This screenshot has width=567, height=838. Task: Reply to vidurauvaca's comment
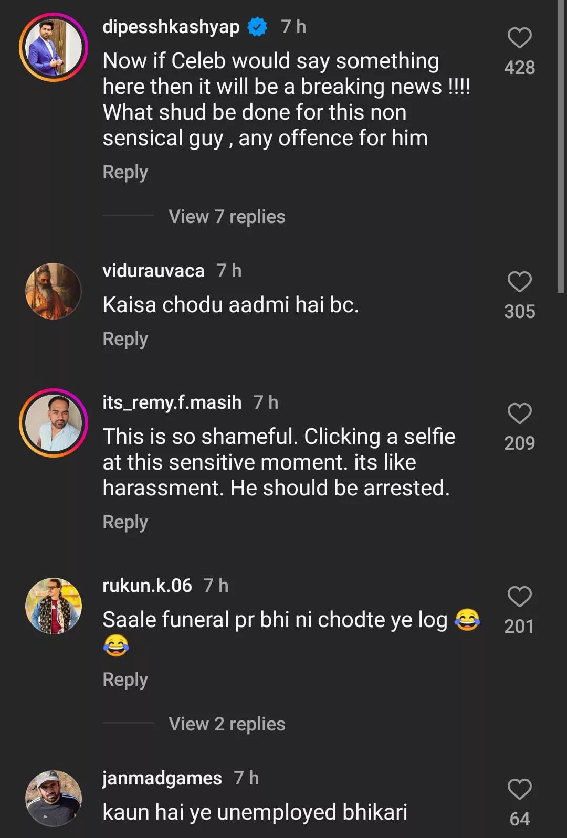click(x=125, y=339)
